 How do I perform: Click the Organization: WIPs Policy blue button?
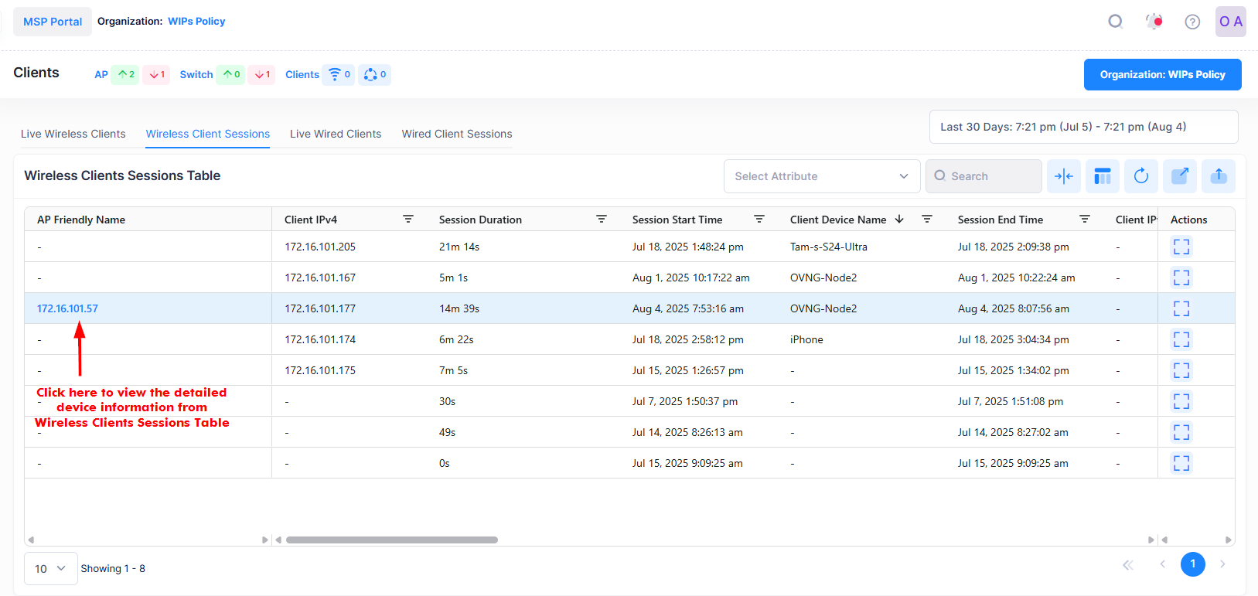pos(1162,75)
